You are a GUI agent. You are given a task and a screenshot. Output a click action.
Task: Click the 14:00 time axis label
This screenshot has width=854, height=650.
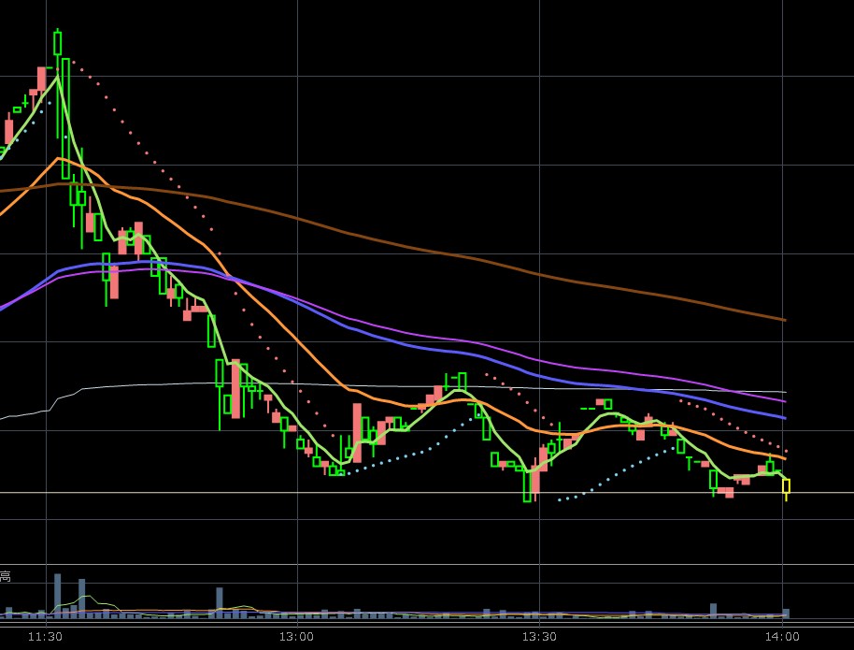click(782, 637)
